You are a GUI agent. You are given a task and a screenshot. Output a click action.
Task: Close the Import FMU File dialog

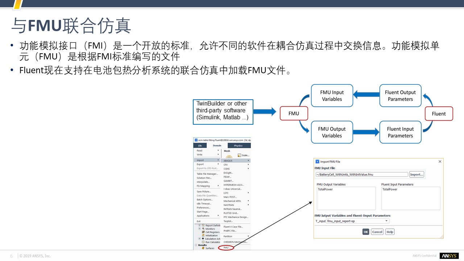point(440,162)
